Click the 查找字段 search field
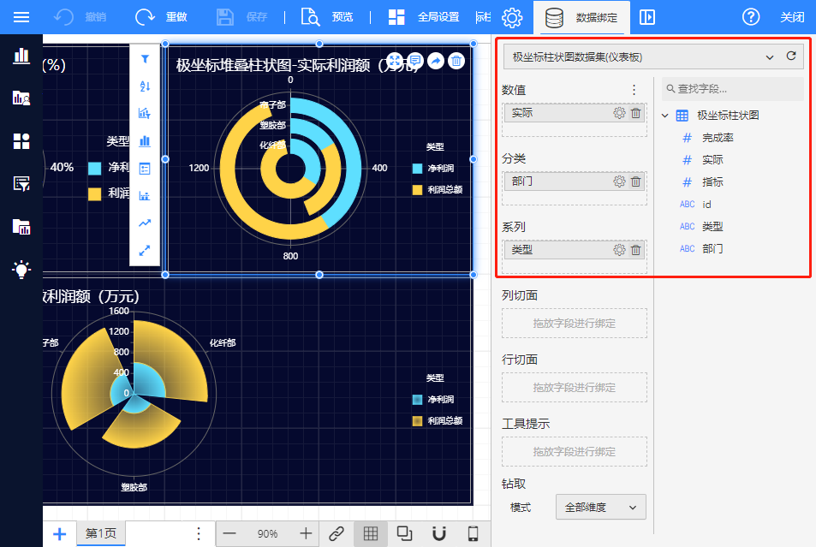Viewport: 816px width, 547px height. [733, 88]
